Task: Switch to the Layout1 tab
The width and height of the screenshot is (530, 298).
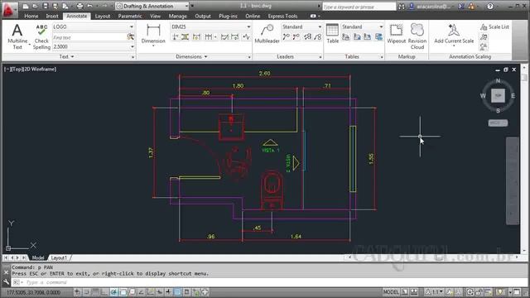Action: click(x=59, y=257)
